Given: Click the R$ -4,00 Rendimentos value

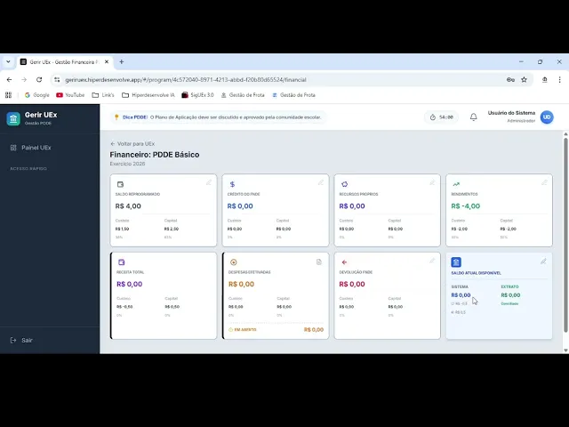Looking at the screenshot, I should pyautogui.click(x=466, y=205).
